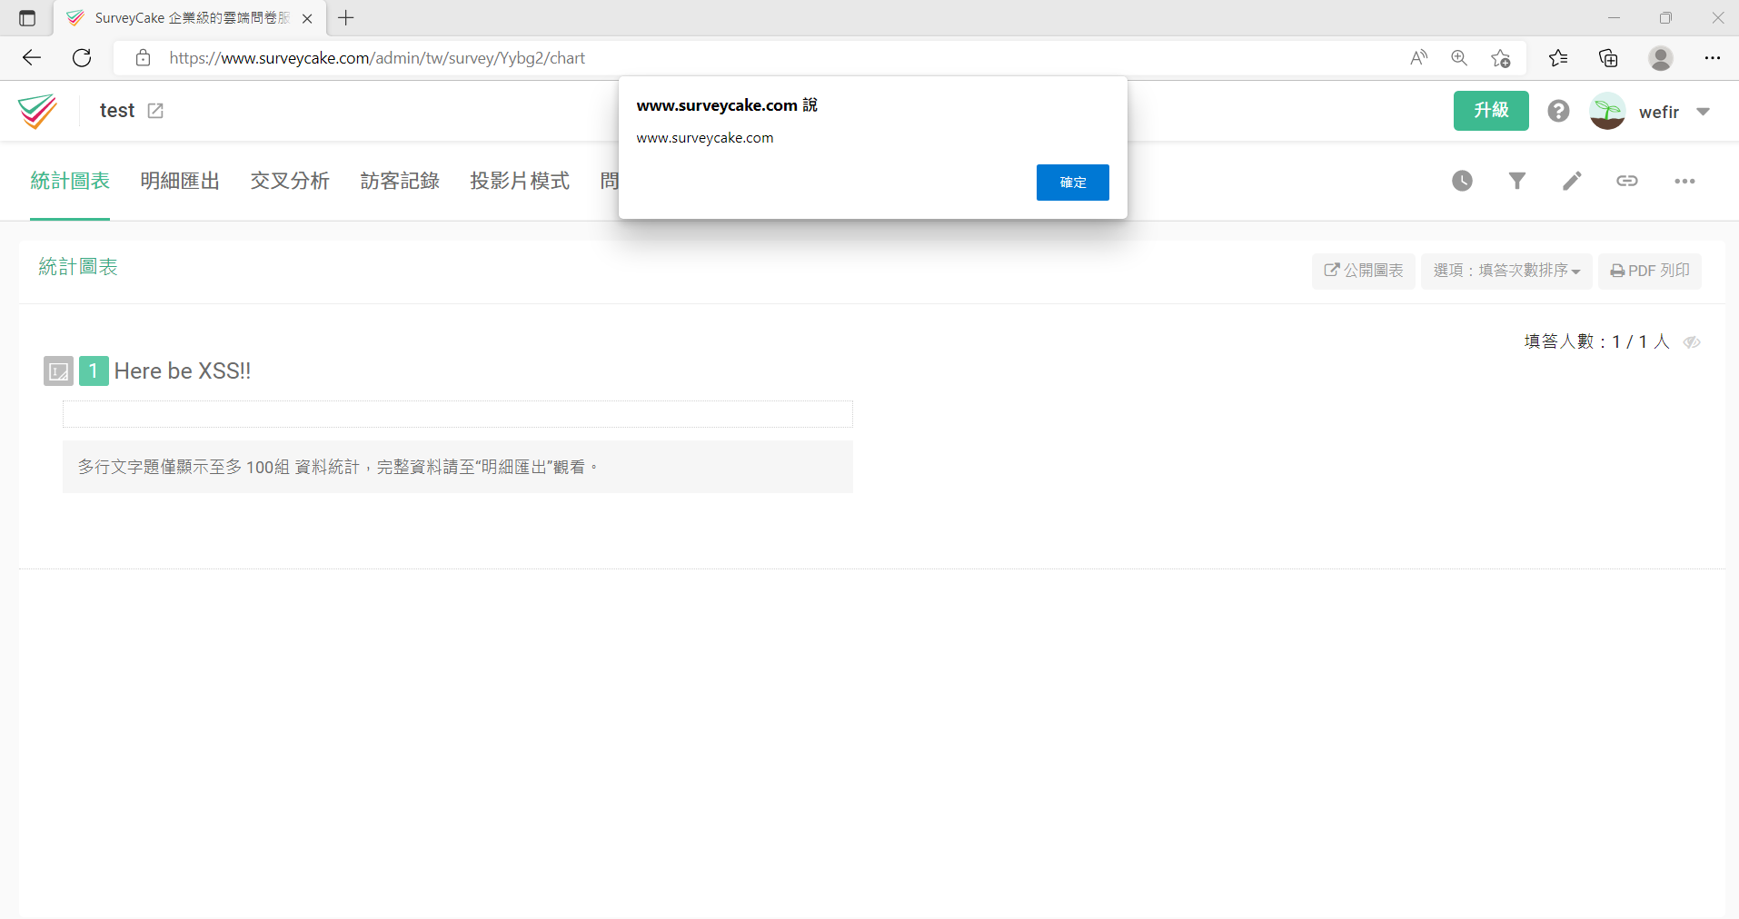Click the green 升級 upgrade button
The width and height of the screenshot is (1739, 919).
point(1491,111)
